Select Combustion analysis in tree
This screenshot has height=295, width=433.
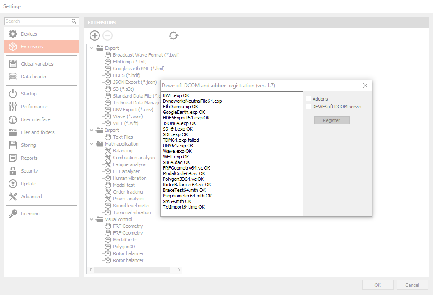[134, 158]
